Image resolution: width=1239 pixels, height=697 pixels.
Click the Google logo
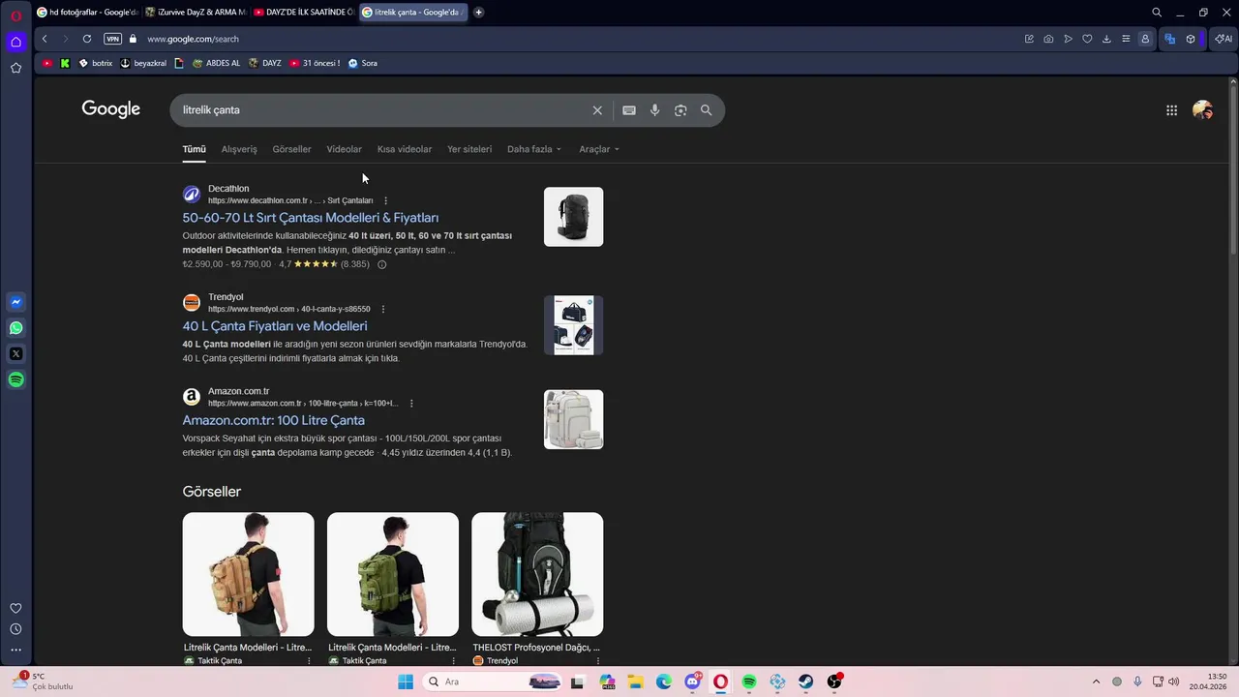point(111,109)
